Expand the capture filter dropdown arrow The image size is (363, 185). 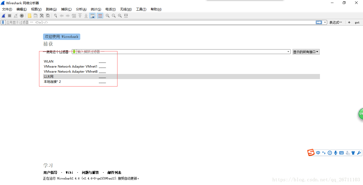click(x=289, y=52)
